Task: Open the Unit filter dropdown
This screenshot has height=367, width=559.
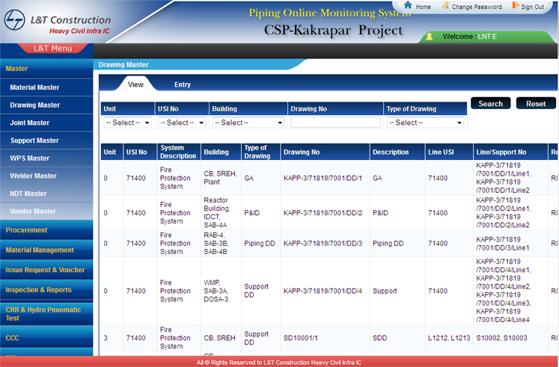Action: [127, 123]
